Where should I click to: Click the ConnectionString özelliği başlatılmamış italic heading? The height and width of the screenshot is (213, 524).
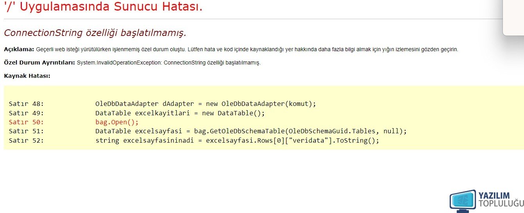tap(95, 33)
